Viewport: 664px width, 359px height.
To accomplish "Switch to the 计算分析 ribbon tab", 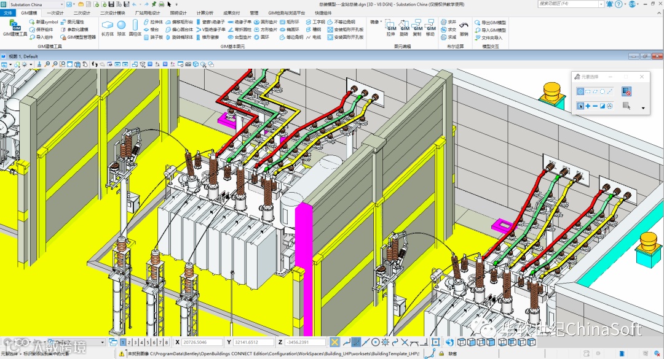I will 205,13.
